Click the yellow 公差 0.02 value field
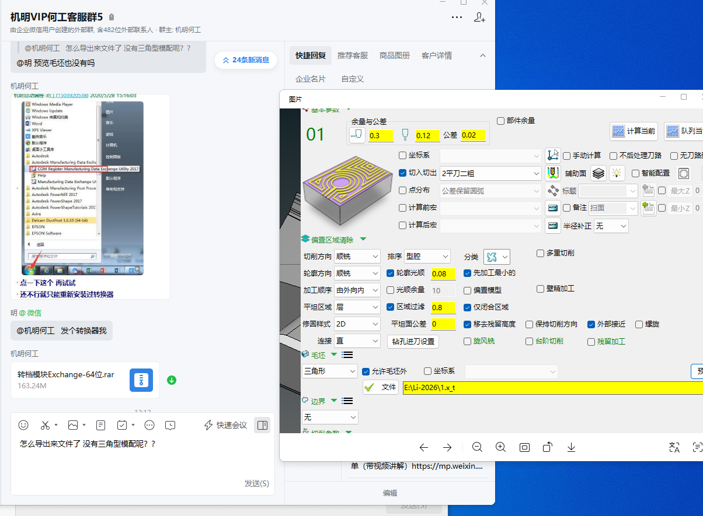 [x=472, y=135]
